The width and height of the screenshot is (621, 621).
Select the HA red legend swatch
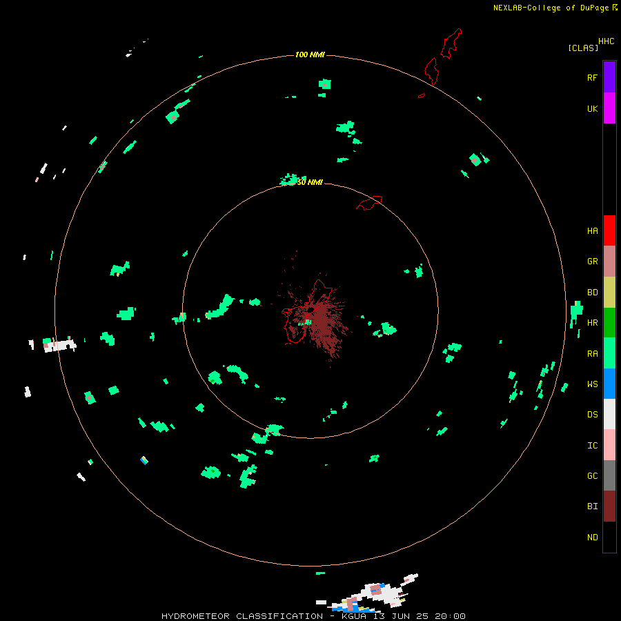[x=609, y=230]
